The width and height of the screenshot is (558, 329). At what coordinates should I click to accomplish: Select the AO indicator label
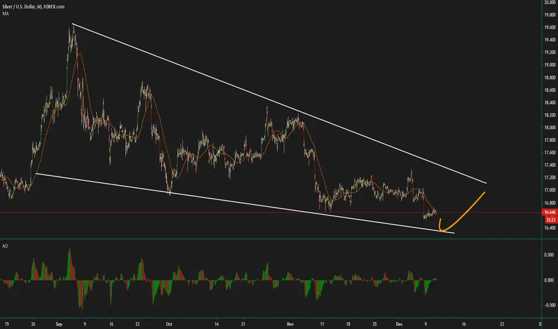(x=5, y=246)
